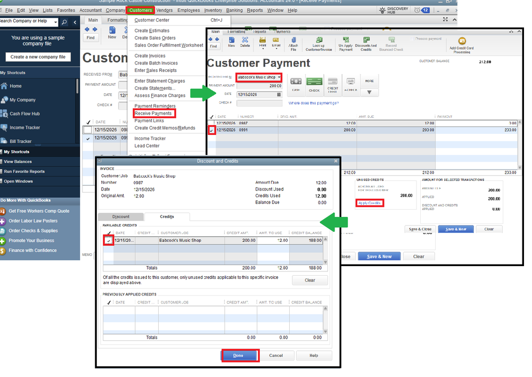Screen dimensions: 532x377
Task: Click the search magnifier icon in sidebar
Action: point(64,22)
